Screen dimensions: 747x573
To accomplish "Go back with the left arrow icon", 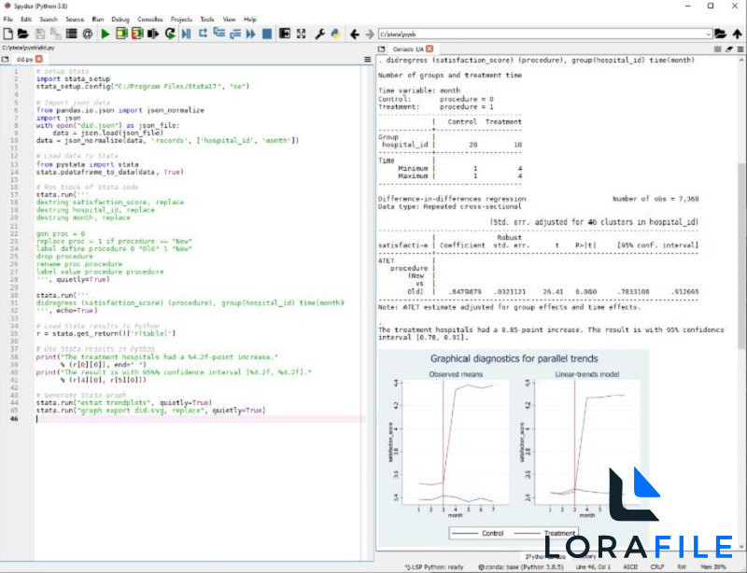I will coord(355,35).
